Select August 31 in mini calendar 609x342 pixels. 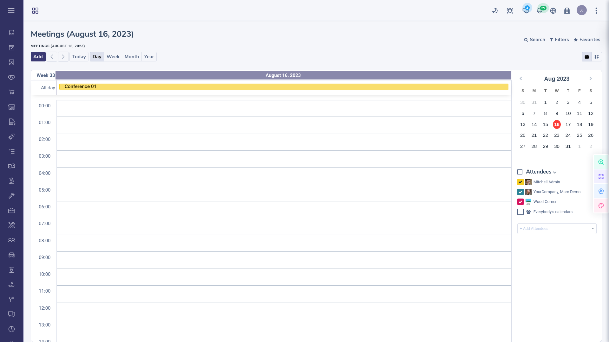tap(568, 146)
